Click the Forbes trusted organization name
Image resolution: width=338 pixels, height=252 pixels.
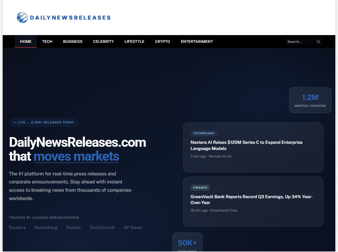(x=74, y=227)
